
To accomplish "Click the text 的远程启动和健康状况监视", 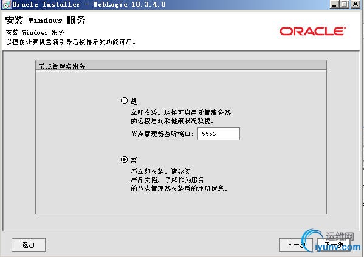I will (172, 121).
